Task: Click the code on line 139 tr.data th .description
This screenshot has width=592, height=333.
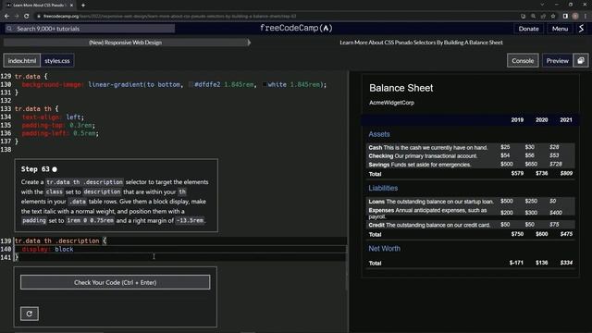Action: tap(61, 240)
